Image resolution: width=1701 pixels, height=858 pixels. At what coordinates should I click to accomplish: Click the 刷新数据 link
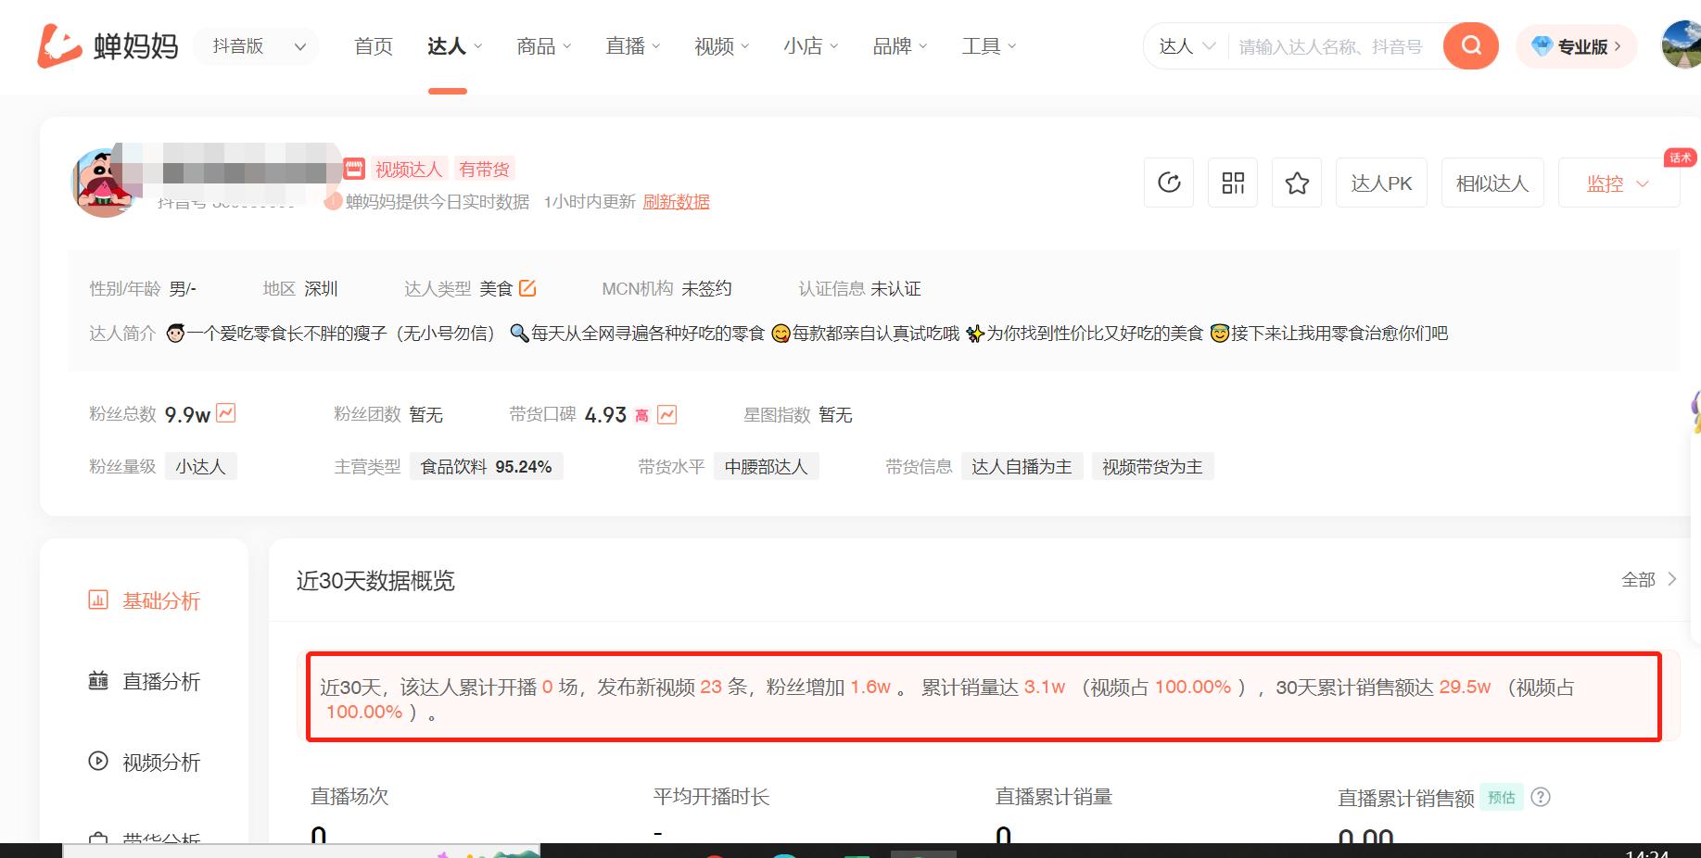[x=677, y=201]
